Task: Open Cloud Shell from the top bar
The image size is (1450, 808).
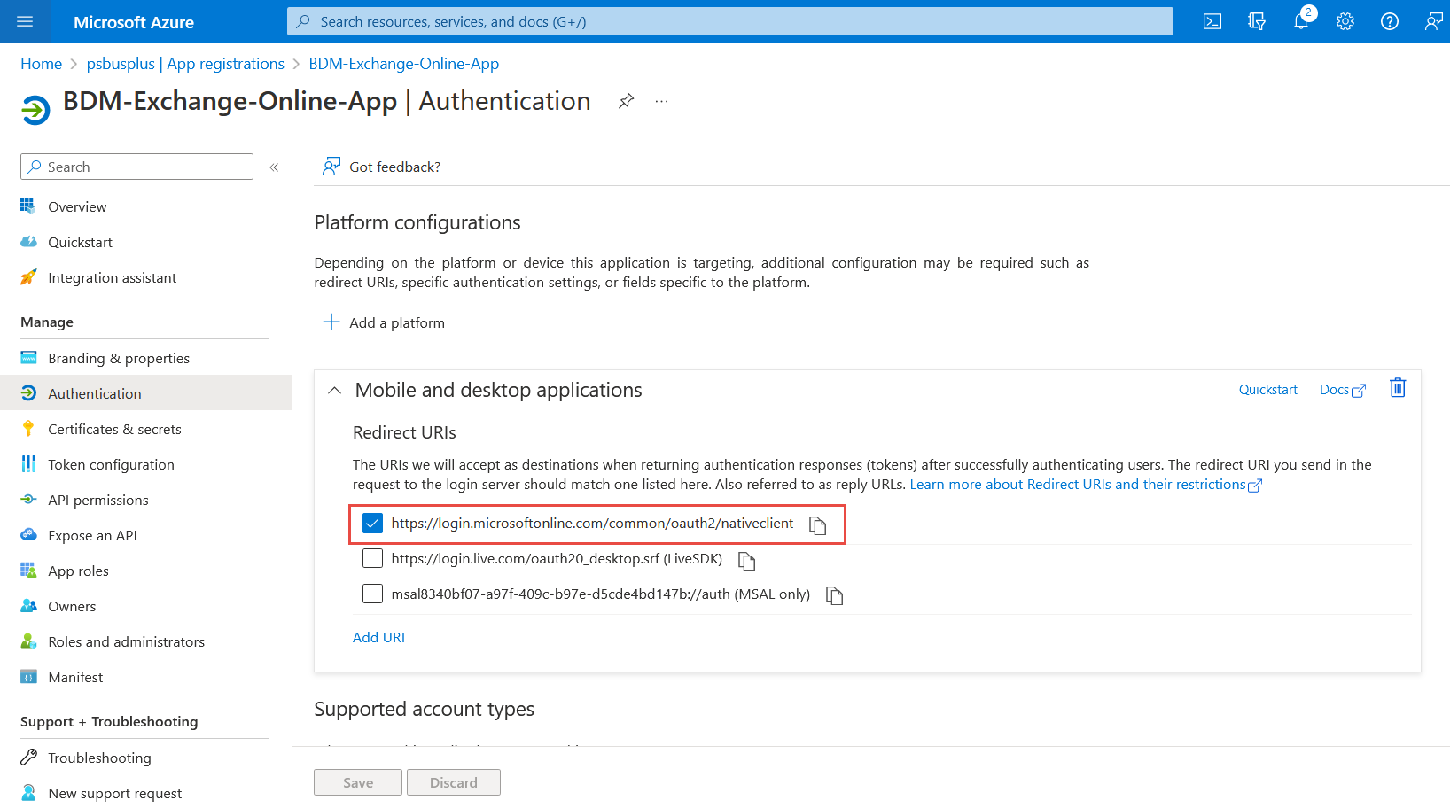Action: (1212, 22)
